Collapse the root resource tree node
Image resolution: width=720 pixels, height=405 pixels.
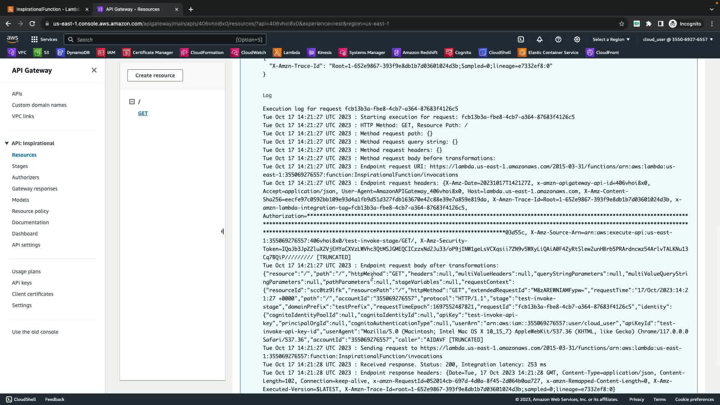(x=132, y=102)
